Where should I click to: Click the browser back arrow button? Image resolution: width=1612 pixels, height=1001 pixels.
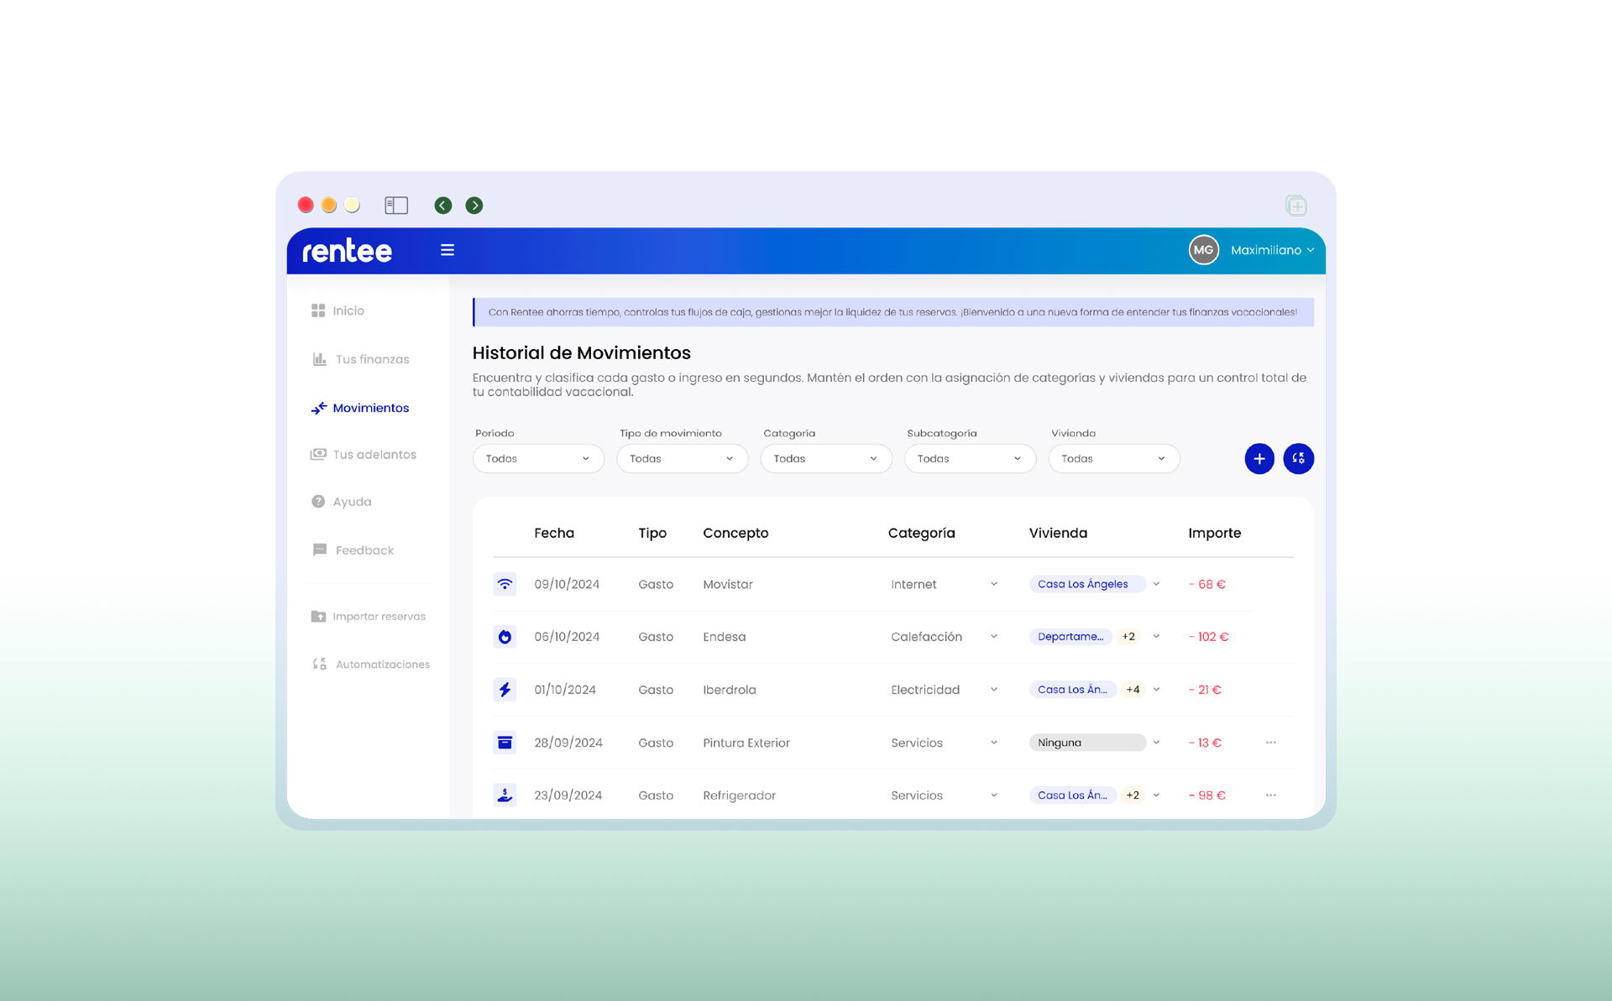(443, 206)
